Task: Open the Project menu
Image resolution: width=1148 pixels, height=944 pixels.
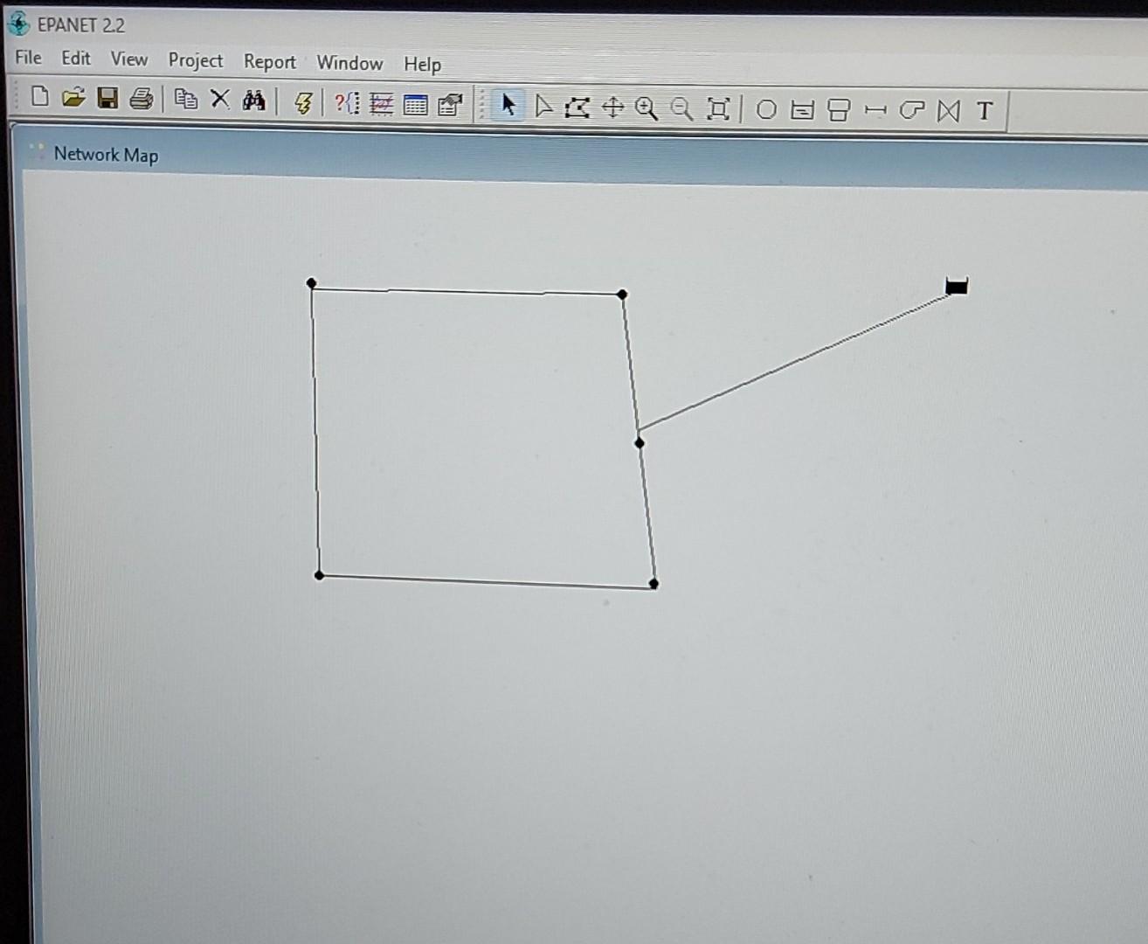Action: pos(194,60)
